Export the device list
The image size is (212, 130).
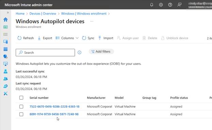coord(45,38)
